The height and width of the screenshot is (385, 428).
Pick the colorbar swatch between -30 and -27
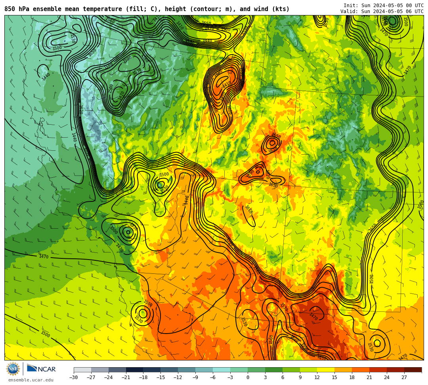click(82, 370)
